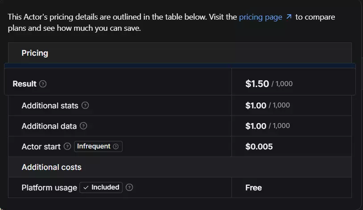Click the help icon next to Result

click(x=43, y=84)
